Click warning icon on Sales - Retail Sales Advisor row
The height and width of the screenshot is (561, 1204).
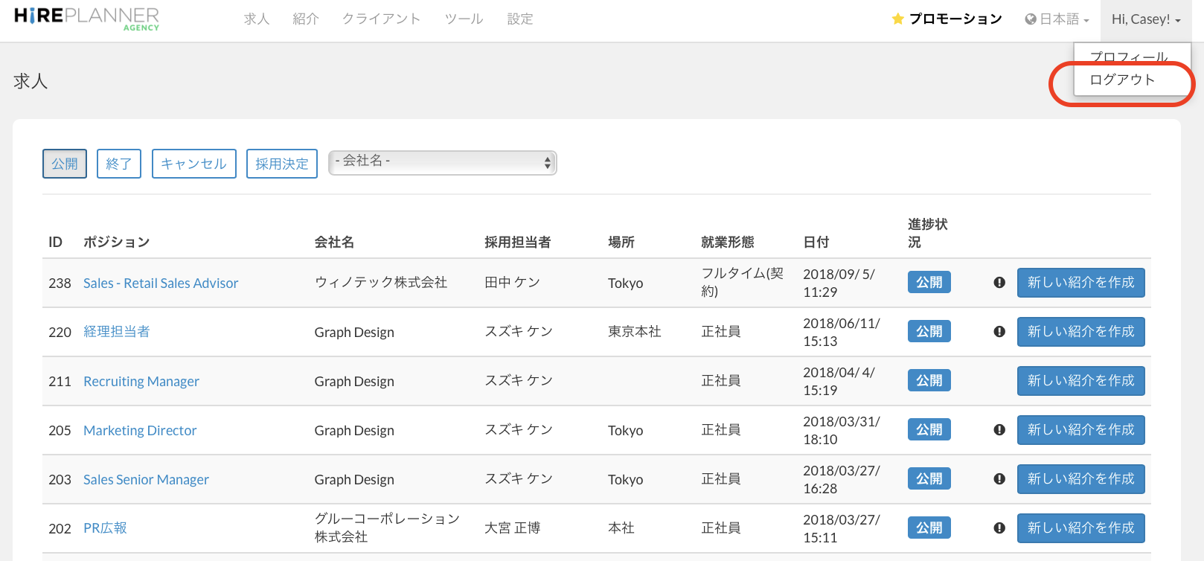click(999, 283)
